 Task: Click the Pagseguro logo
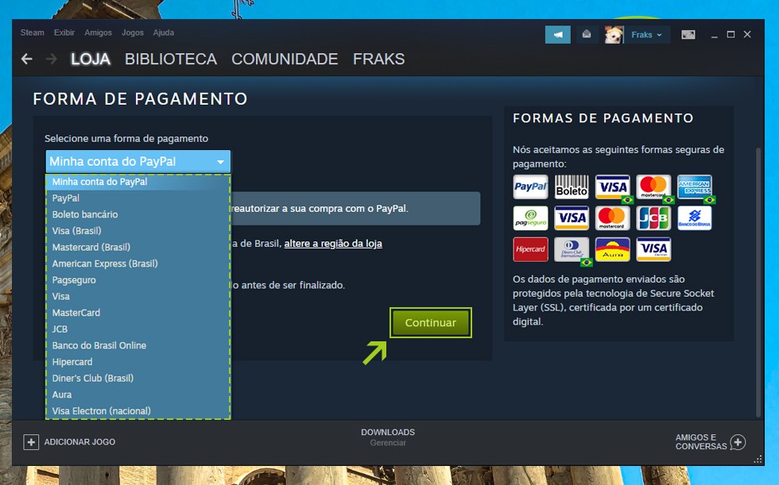(x=531, y=218)
